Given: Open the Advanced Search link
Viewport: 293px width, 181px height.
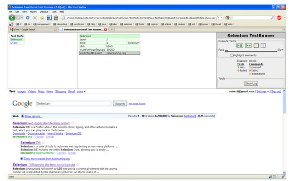Looking at the screenshot, I should coord(137,104).
